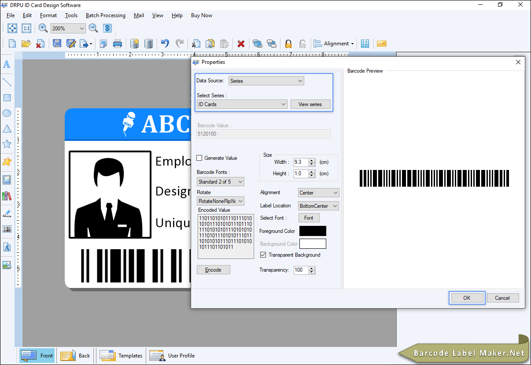Expand the Select Series ID Cards dropdown
This screenshot has width=531, height=365.
242,104
